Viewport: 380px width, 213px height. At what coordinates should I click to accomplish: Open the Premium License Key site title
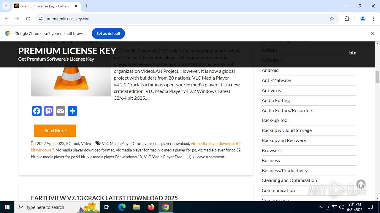coord(67,51)
